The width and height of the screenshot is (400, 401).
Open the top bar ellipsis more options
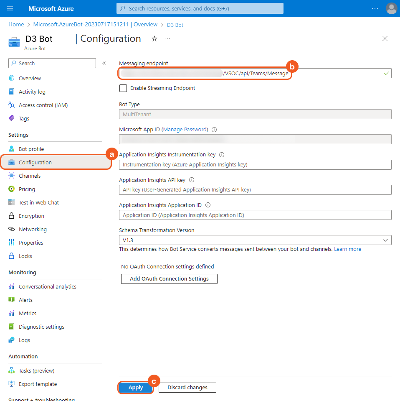375,8
